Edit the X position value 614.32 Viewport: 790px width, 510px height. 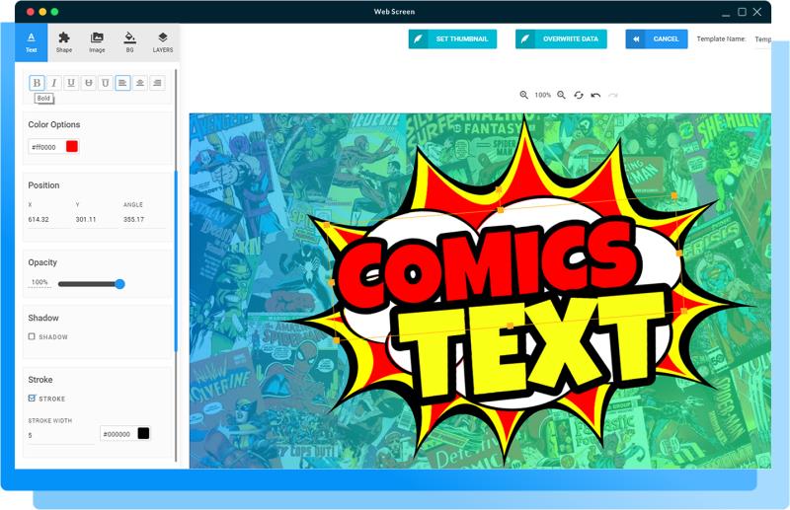(x=48, y=220)
